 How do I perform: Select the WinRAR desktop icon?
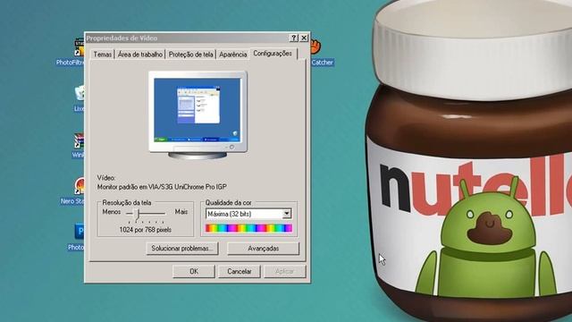(78, 145)
